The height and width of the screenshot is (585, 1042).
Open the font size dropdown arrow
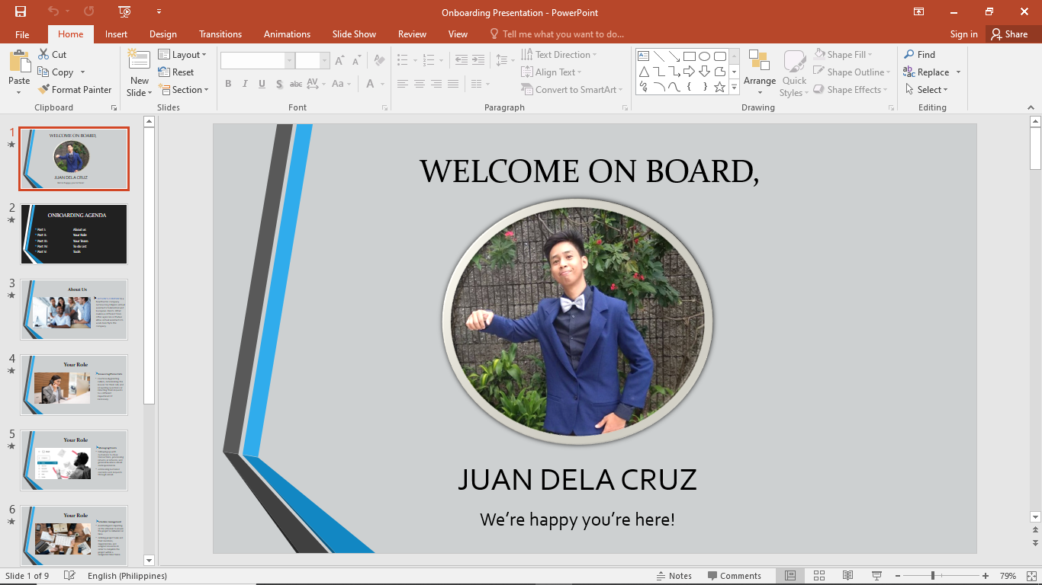[325, 60]
